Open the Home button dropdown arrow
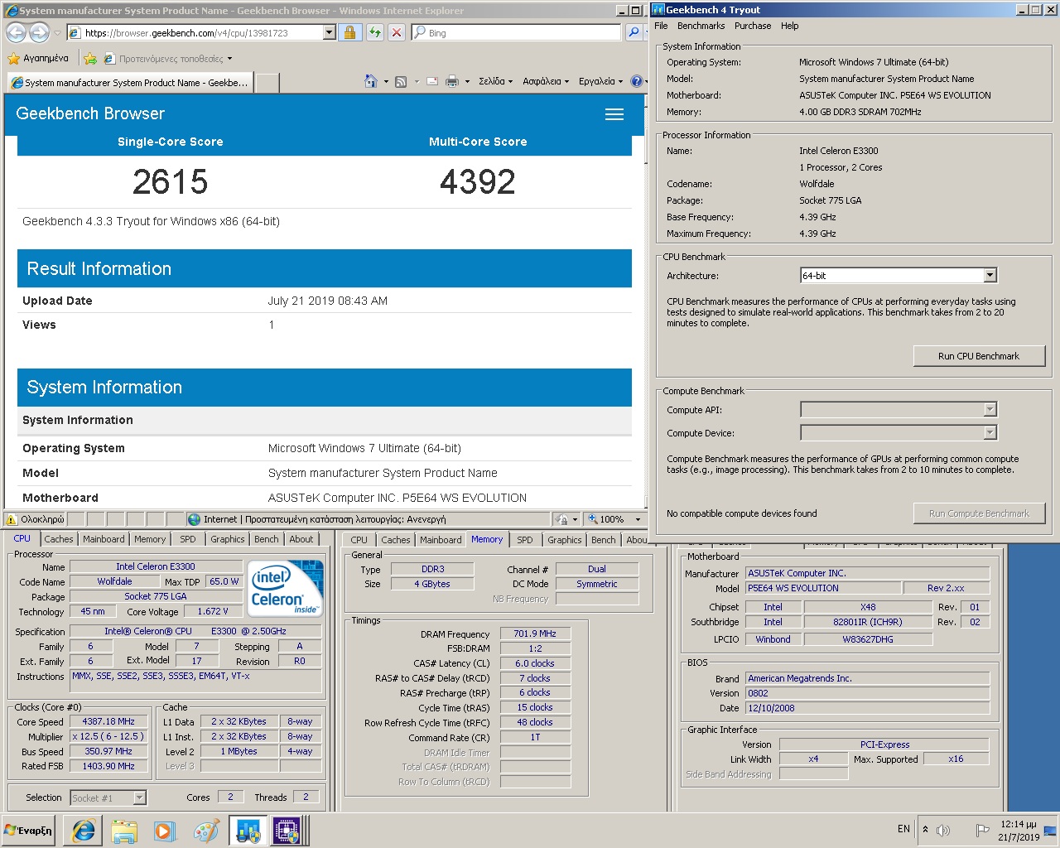This screenshot has height=848, width=1060. click(x=386, y=81)
